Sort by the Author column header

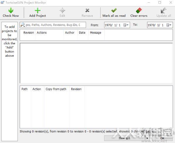[x=70, y=33]
